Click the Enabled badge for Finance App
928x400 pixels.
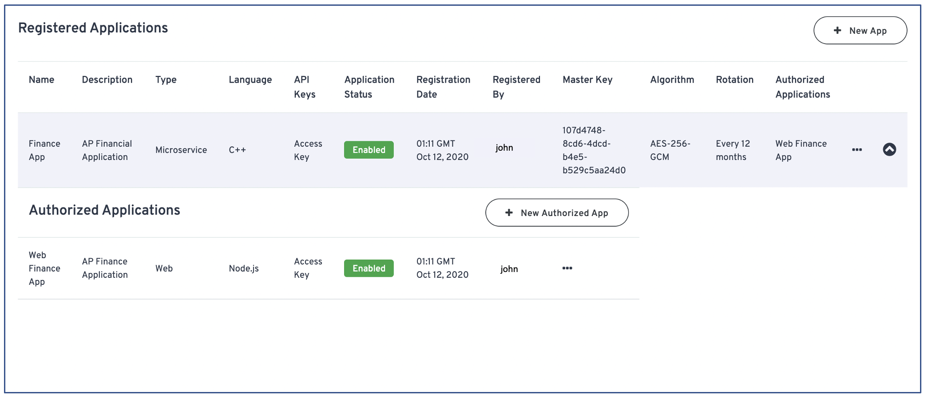point(369,150)
